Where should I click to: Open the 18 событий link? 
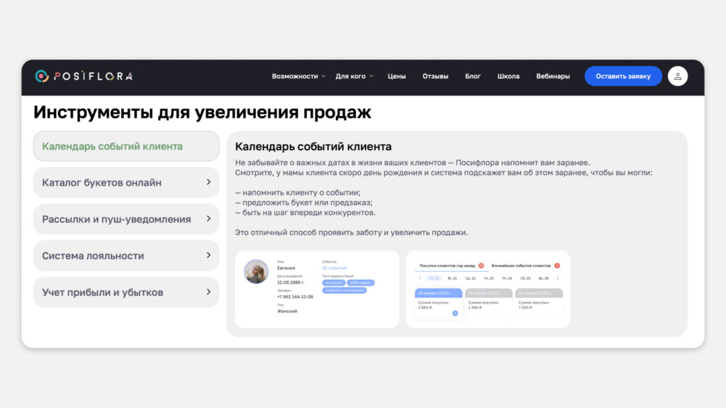tap(335, 268)
